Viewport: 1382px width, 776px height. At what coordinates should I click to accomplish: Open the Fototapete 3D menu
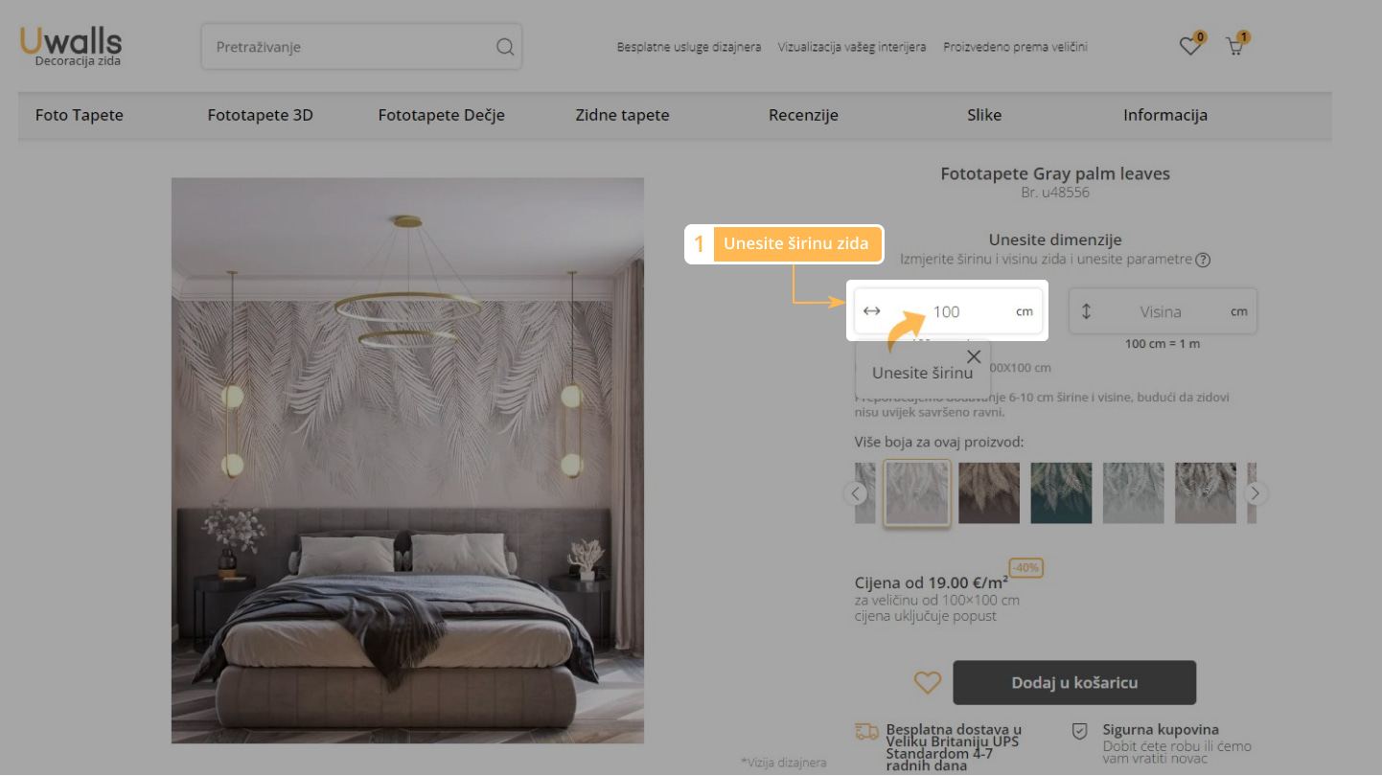pos(260,115)
